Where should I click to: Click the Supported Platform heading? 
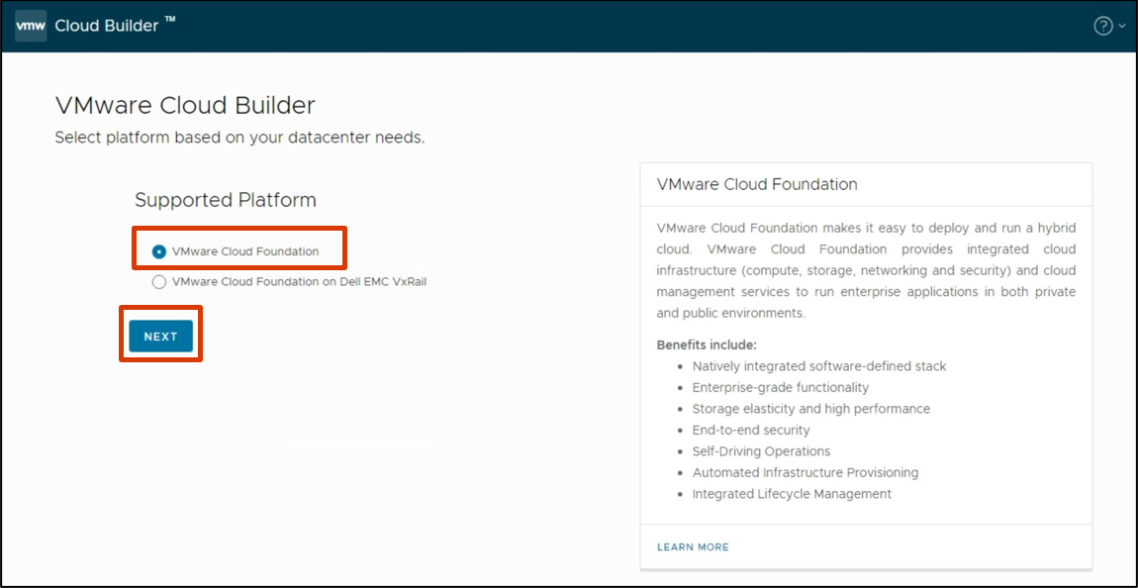coord(226,200)
